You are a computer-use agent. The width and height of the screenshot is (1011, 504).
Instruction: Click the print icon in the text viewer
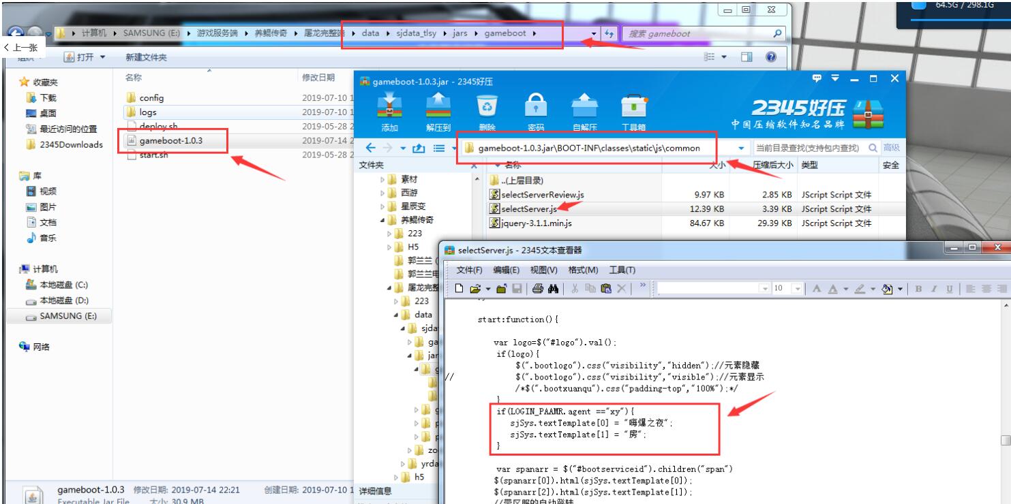point(537,289)
